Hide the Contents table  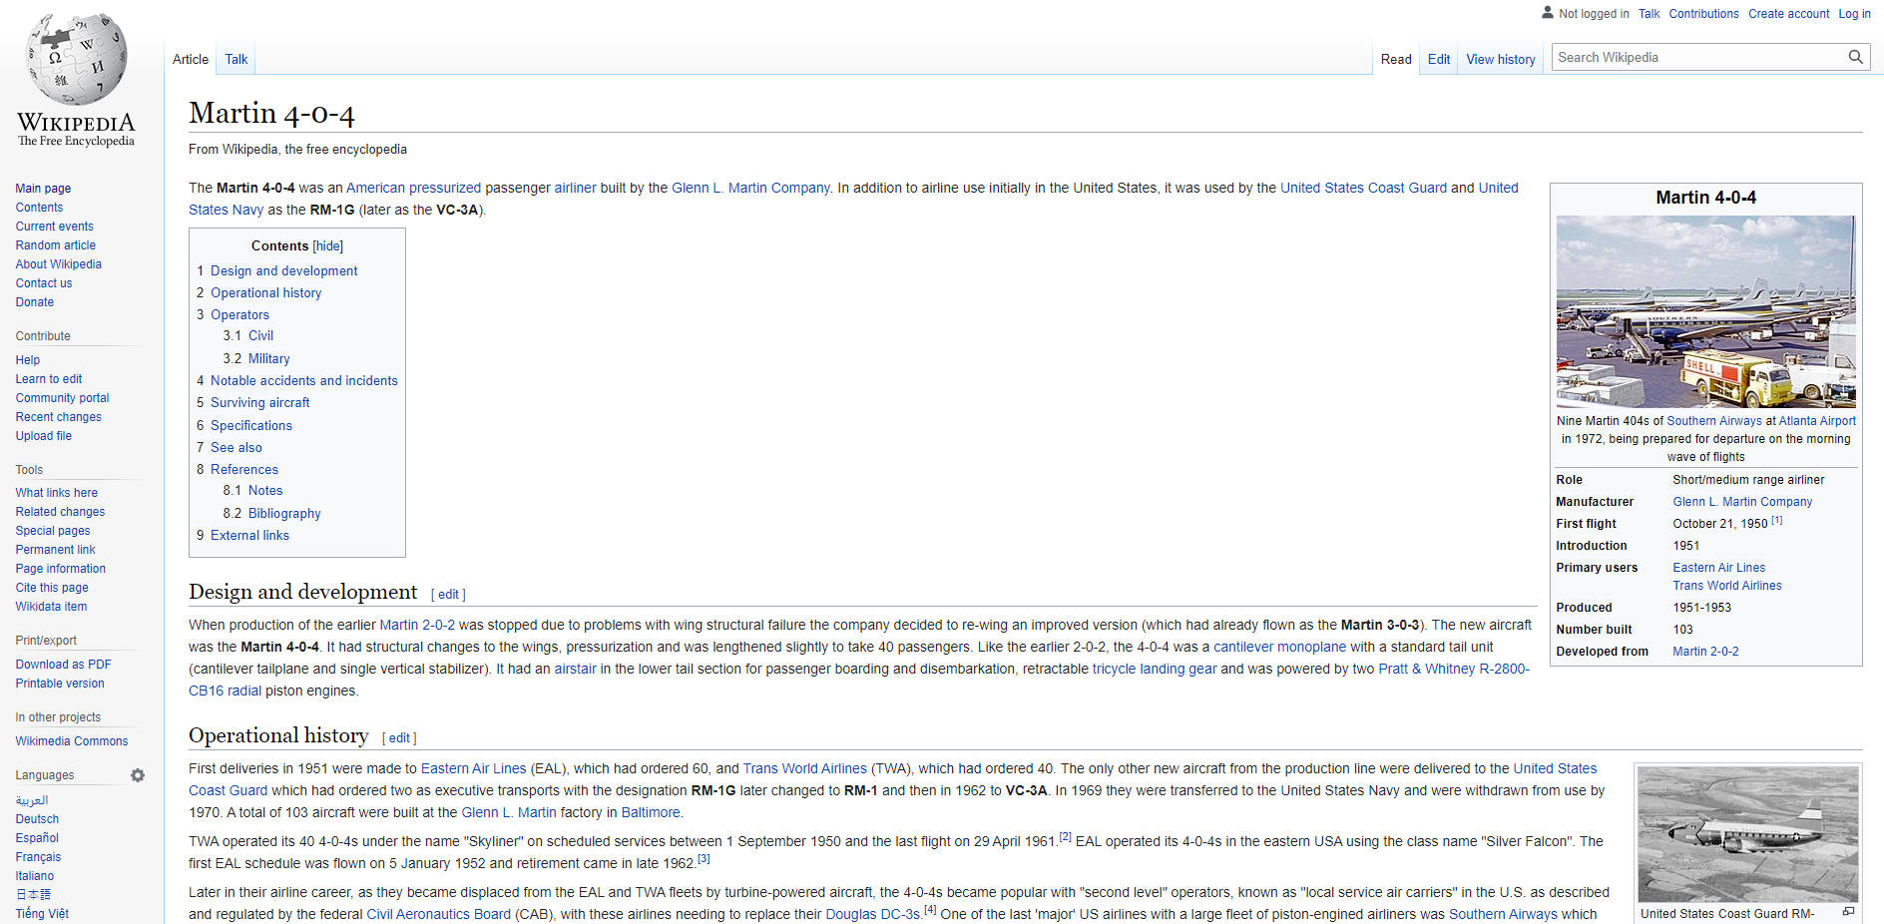[327, 246]
